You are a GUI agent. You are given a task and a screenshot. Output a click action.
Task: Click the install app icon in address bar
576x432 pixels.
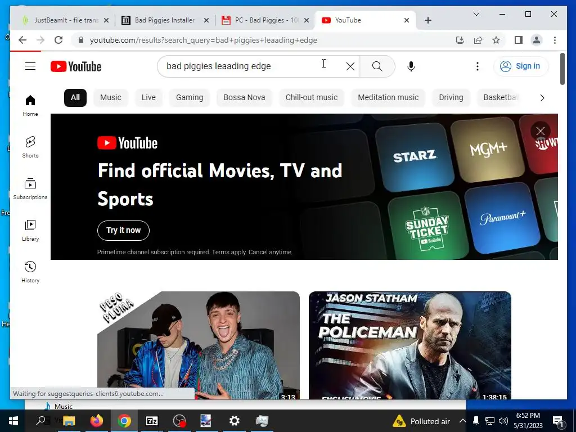460,40
